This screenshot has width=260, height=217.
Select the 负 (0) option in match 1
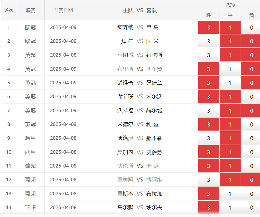pyautogui.click(x=251, y=27)
